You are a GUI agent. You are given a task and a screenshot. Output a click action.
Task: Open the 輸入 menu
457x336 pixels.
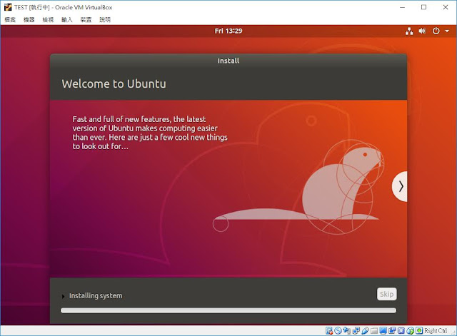tap(66, 19)
